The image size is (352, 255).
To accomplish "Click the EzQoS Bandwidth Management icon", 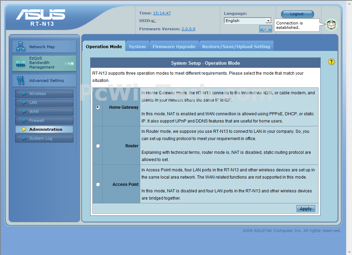I will tap(20, 64).
